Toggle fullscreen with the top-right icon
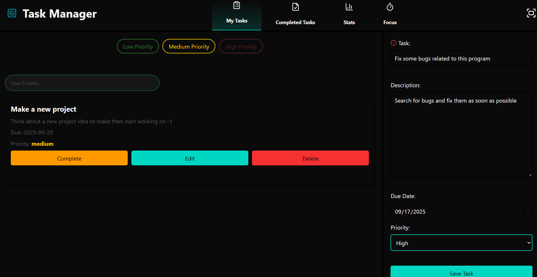Viewport: 537px width, 277px height. [531, 13]
